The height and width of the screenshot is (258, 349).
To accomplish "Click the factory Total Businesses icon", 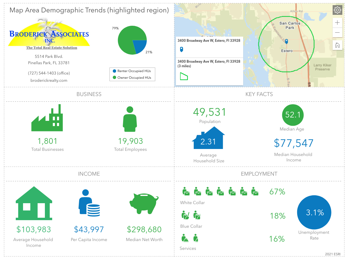I will [x=47, y=118].
